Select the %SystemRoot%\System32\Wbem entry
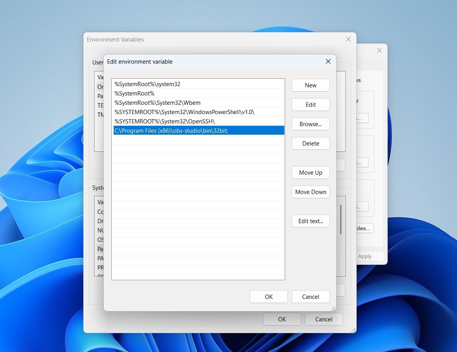457x352 pixels. (198, 103)
